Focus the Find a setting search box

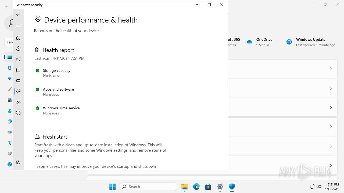point(9,42)
